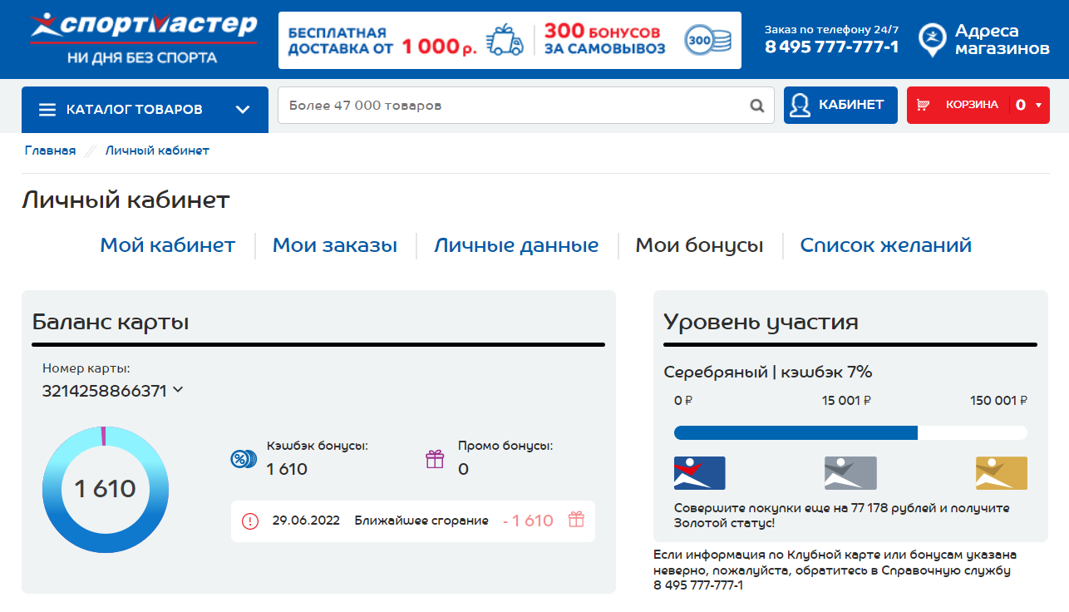Click the shopping cart icon
The height and width of the screenshot is (612, 1069).
(923, 105)
